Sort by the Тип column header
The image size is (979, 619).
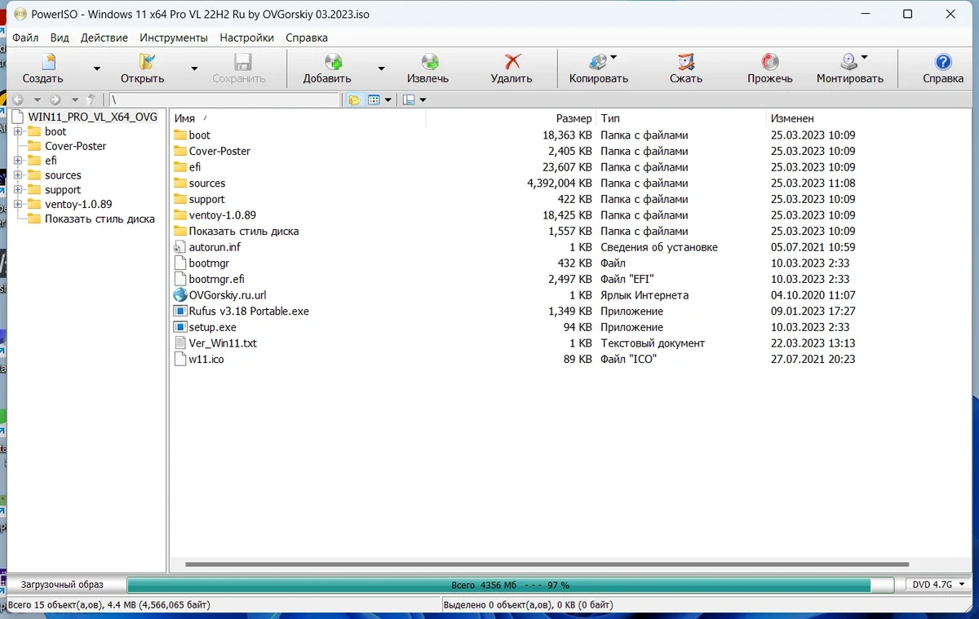pyautogui.click(x=680, y=118)
